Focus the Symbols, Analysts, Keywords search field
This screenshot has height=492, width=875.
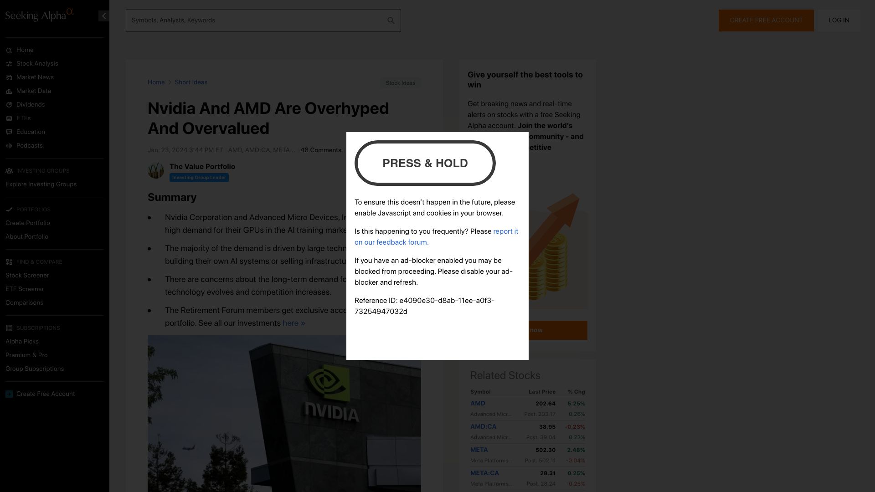[x=263, y=20]
